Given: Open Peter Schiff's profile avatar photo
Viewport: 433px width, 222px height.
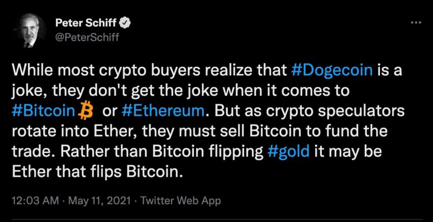Looking at the screenshot, I should tap(30, 31).
